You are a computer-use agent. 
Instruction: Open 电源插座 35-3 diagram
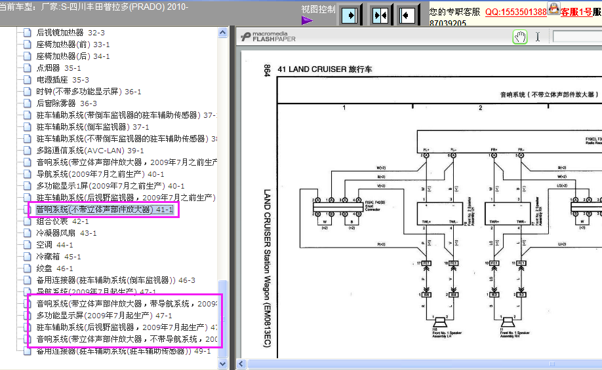(62, 80)
